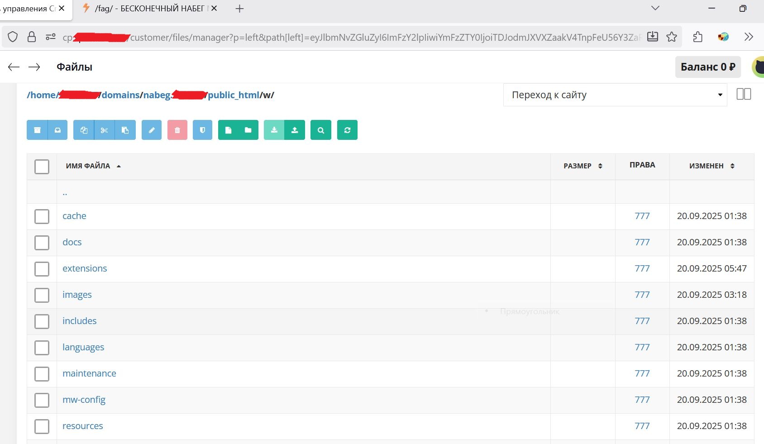
Task: Toggle the two-panel view icon
Action: (x=744, y=94)
